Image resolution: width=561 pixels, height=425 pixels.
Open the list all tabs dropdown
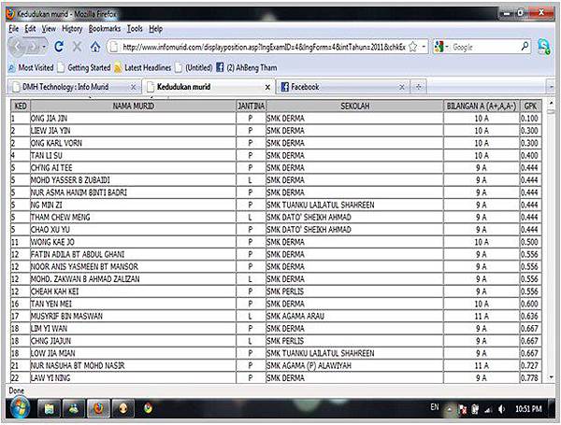pos(551,87)
